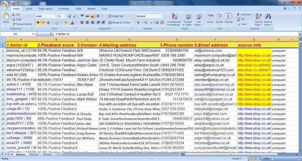Open Merge & Center dropdown arrow
Viewport: 302px width, 161px height.
(x=132, y=23)
